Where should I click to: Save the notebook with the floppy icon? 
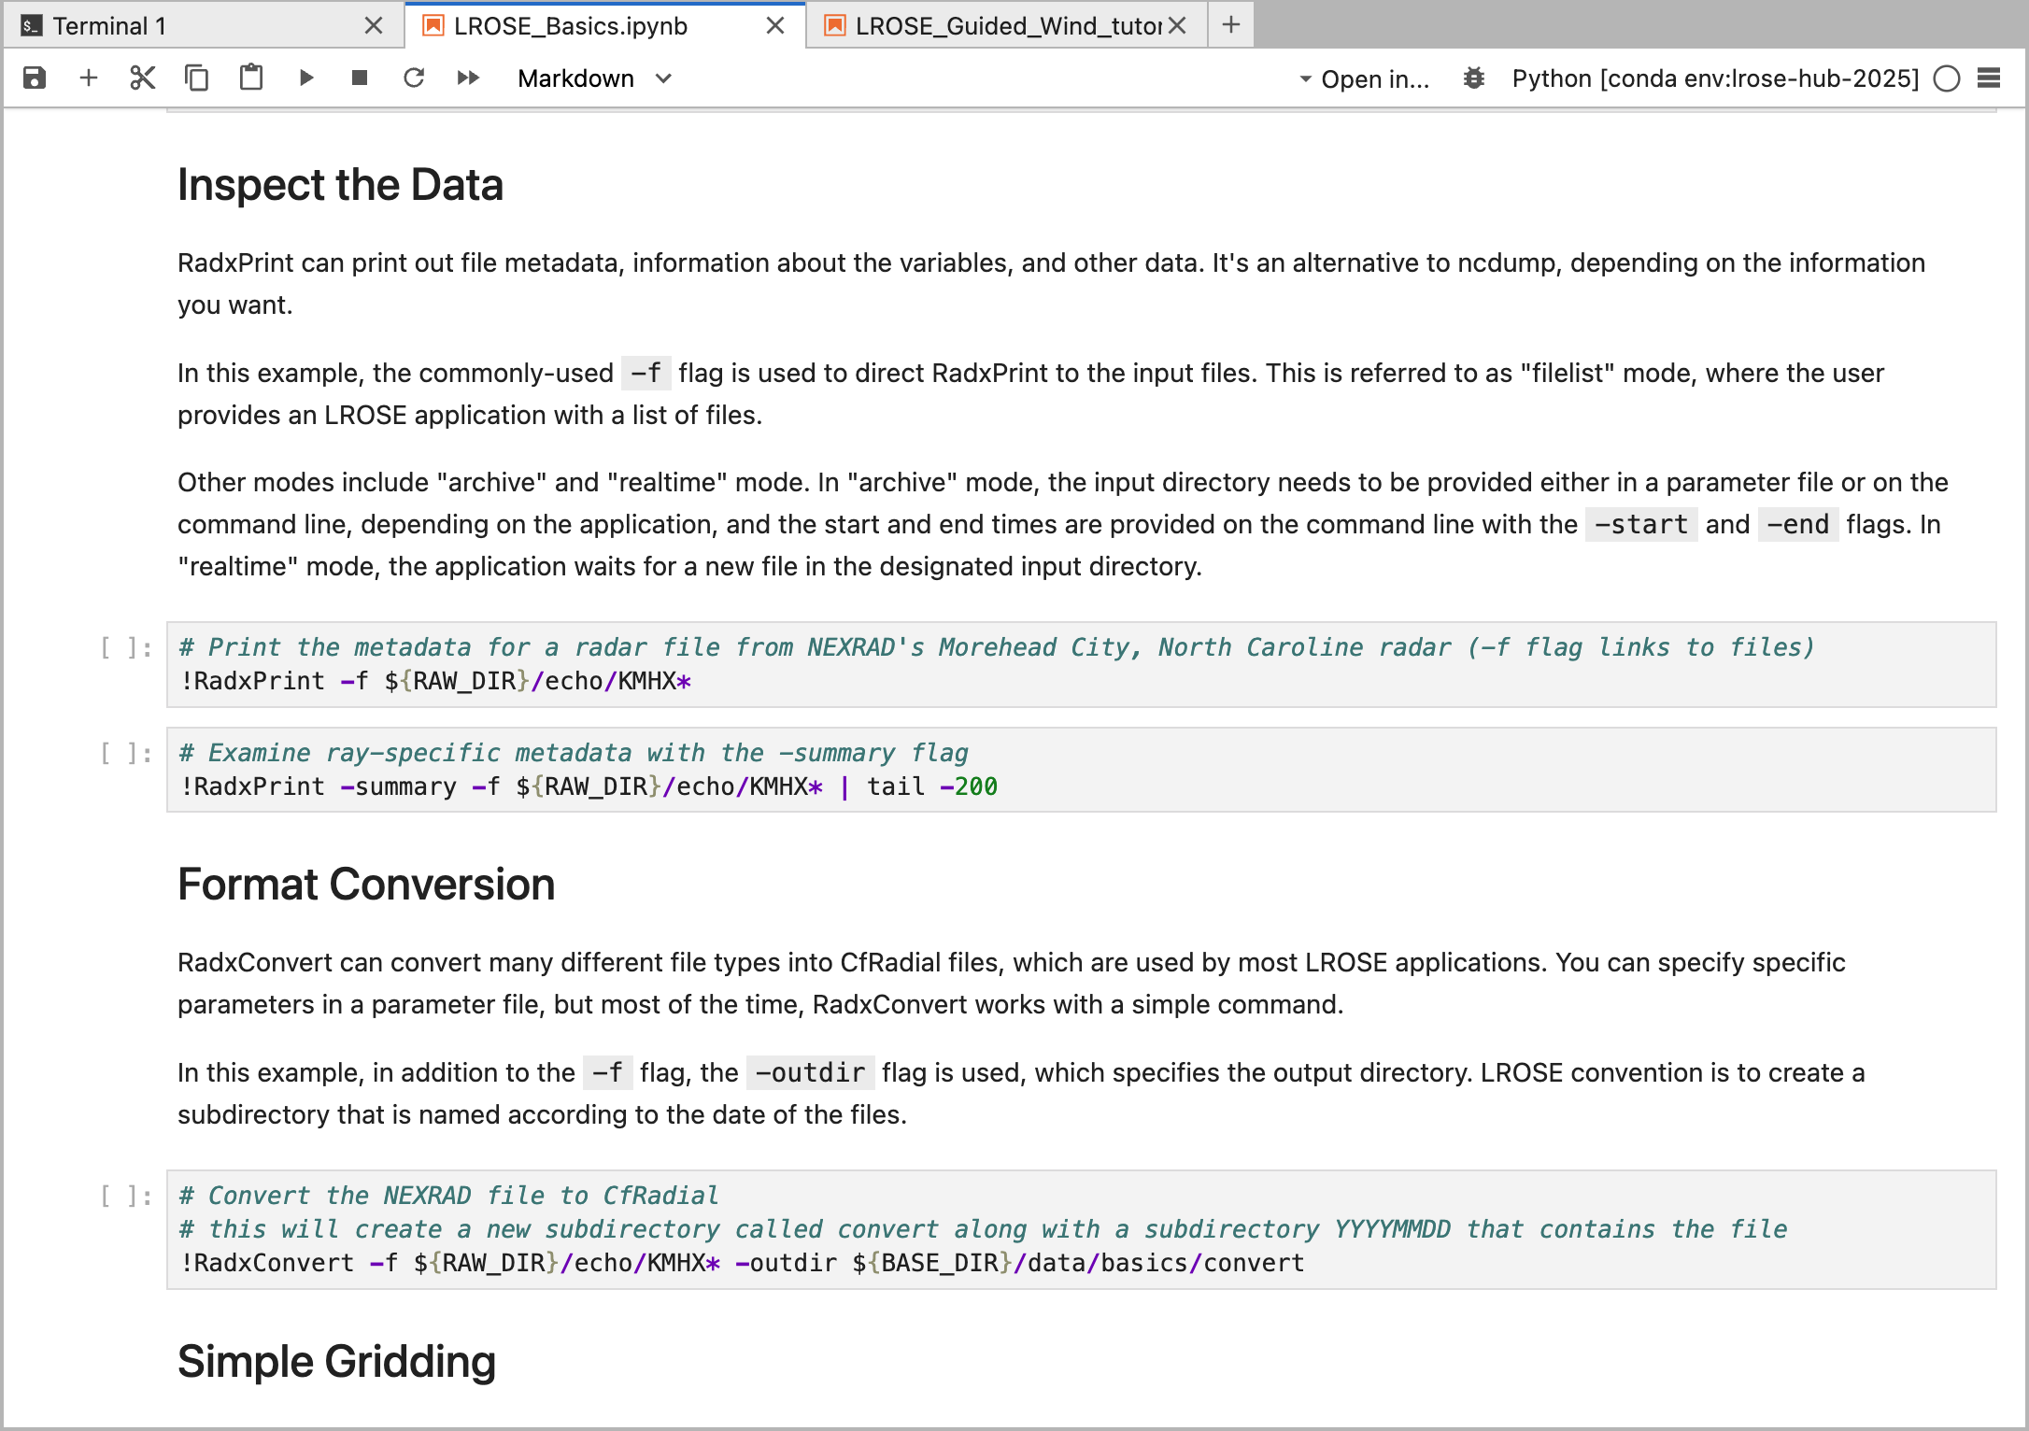point(35,78)
